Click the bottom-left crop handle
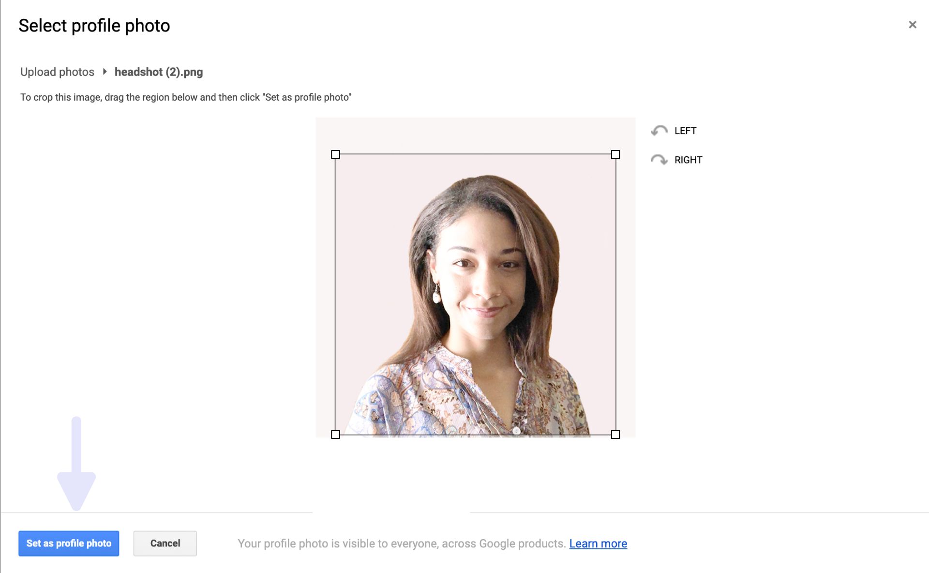929x573 pixels. 335,435
